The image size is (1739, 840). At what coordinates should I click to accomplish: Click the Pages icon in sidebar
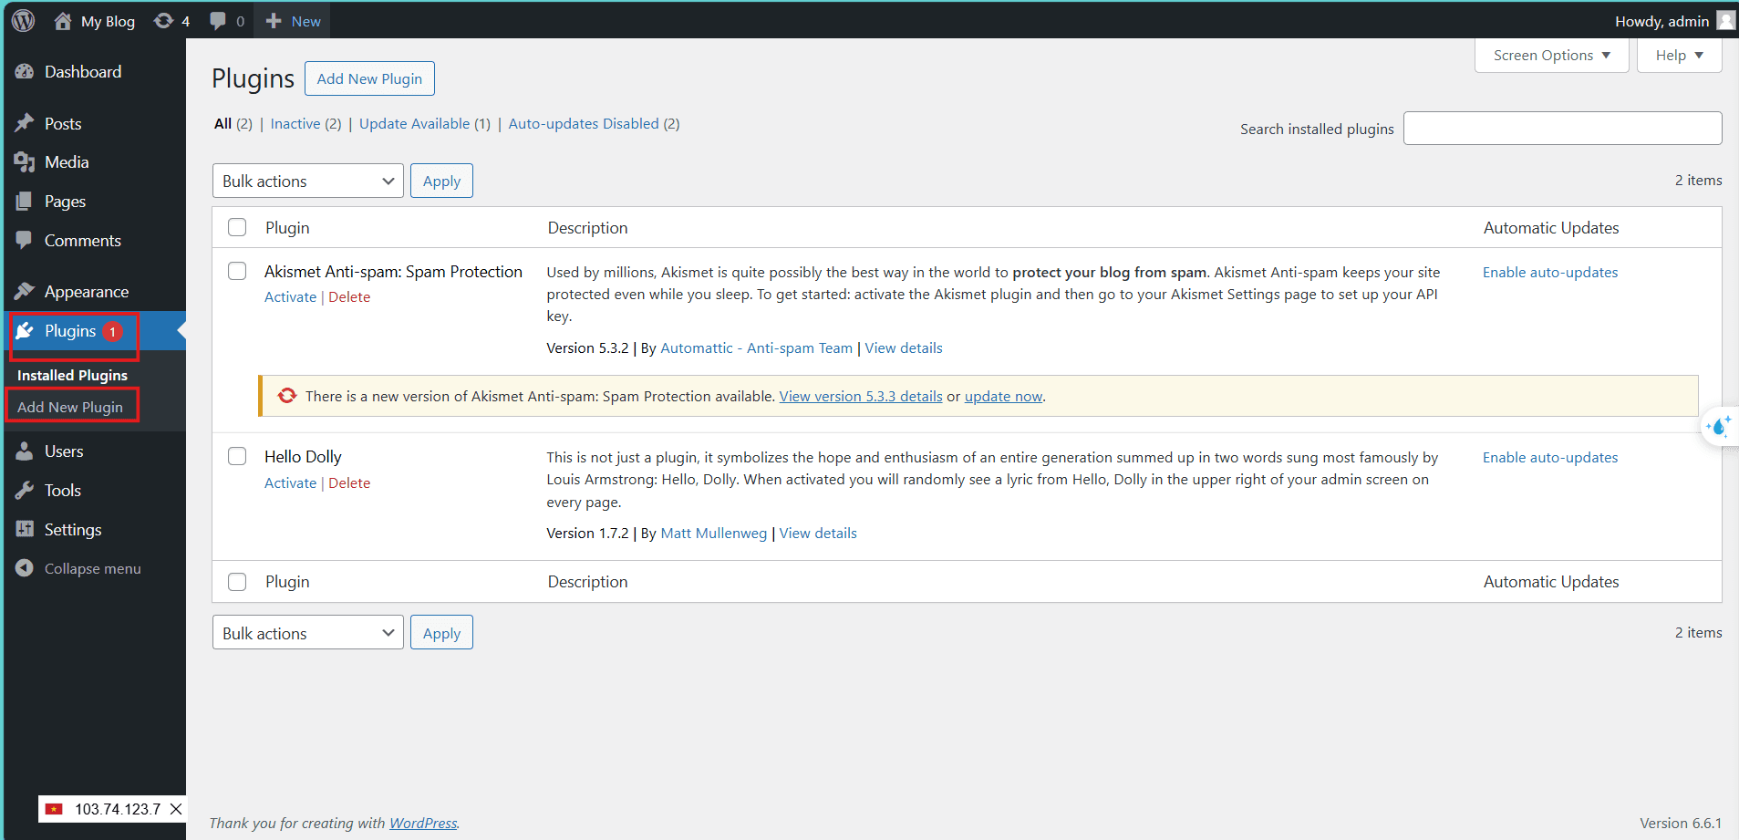(x=25, y=202)
